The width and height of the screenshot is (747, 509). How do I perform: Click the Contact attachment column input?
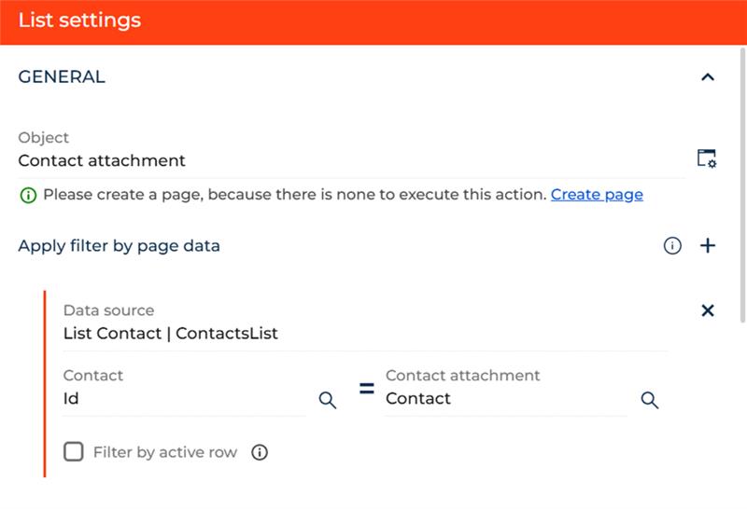point(504,399)
